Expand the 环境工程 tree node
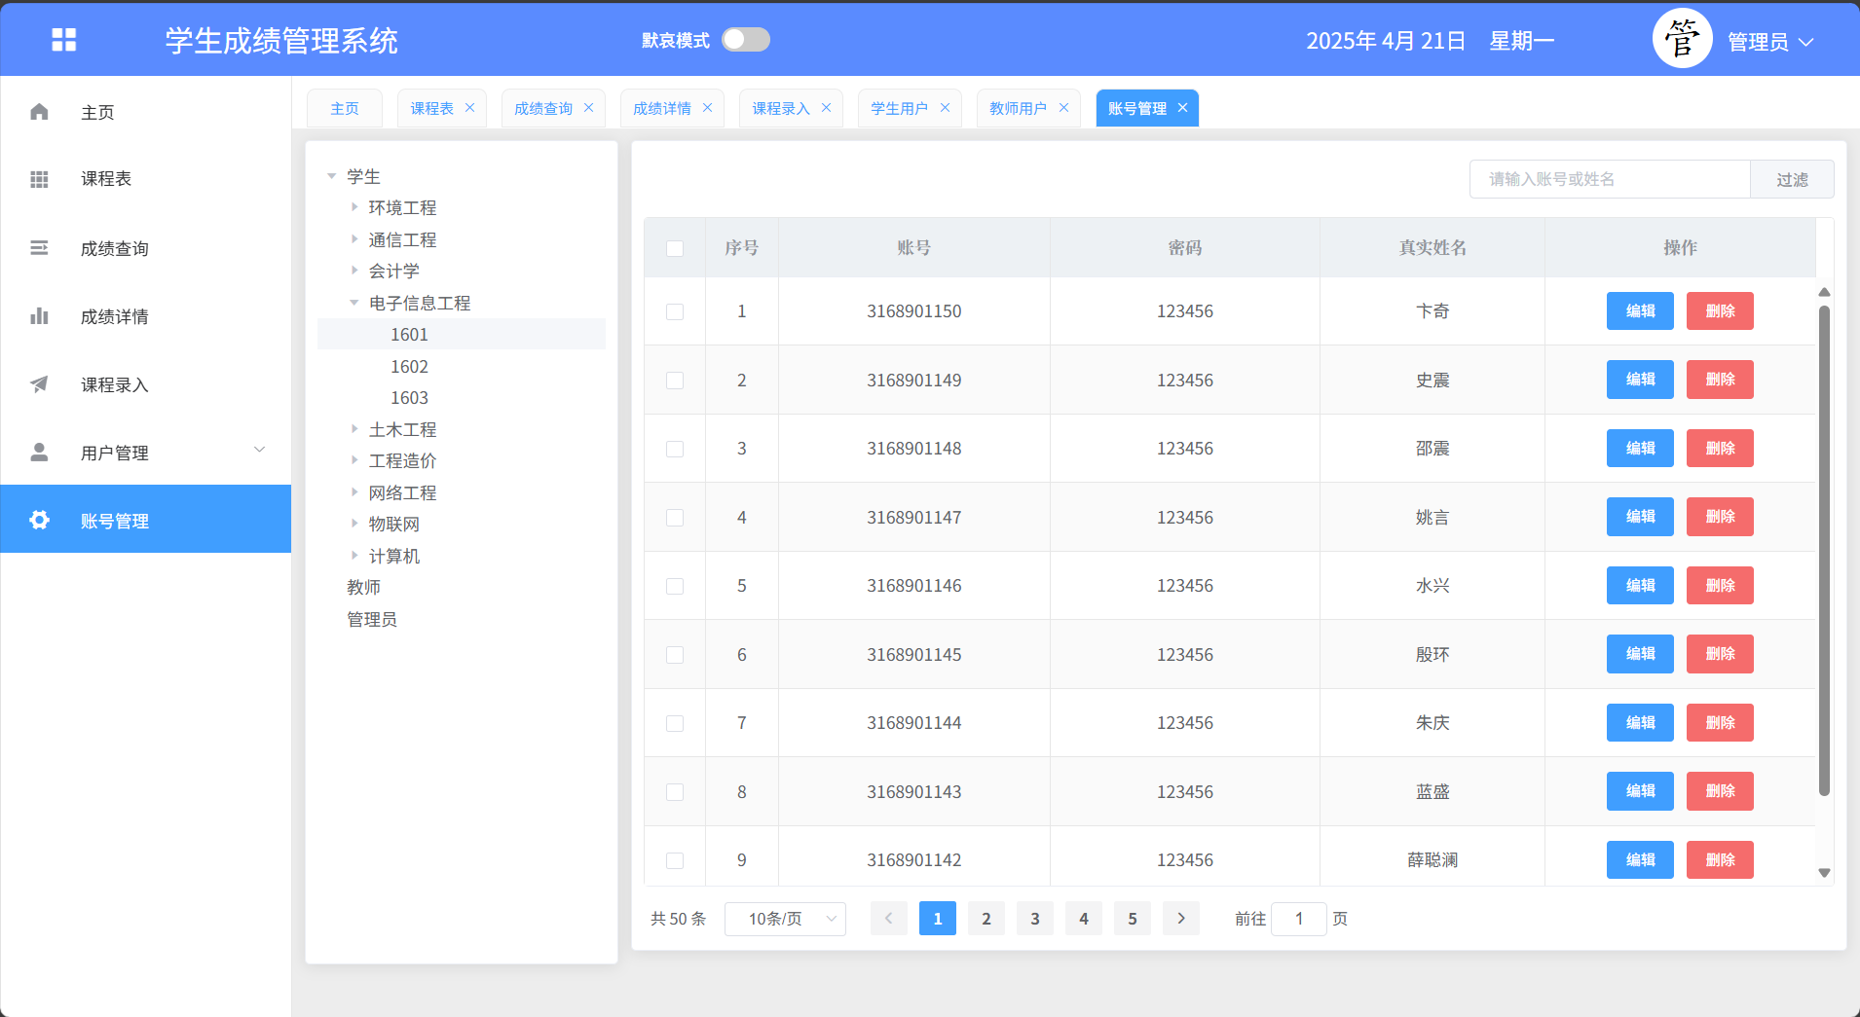 tap(354, 207)
